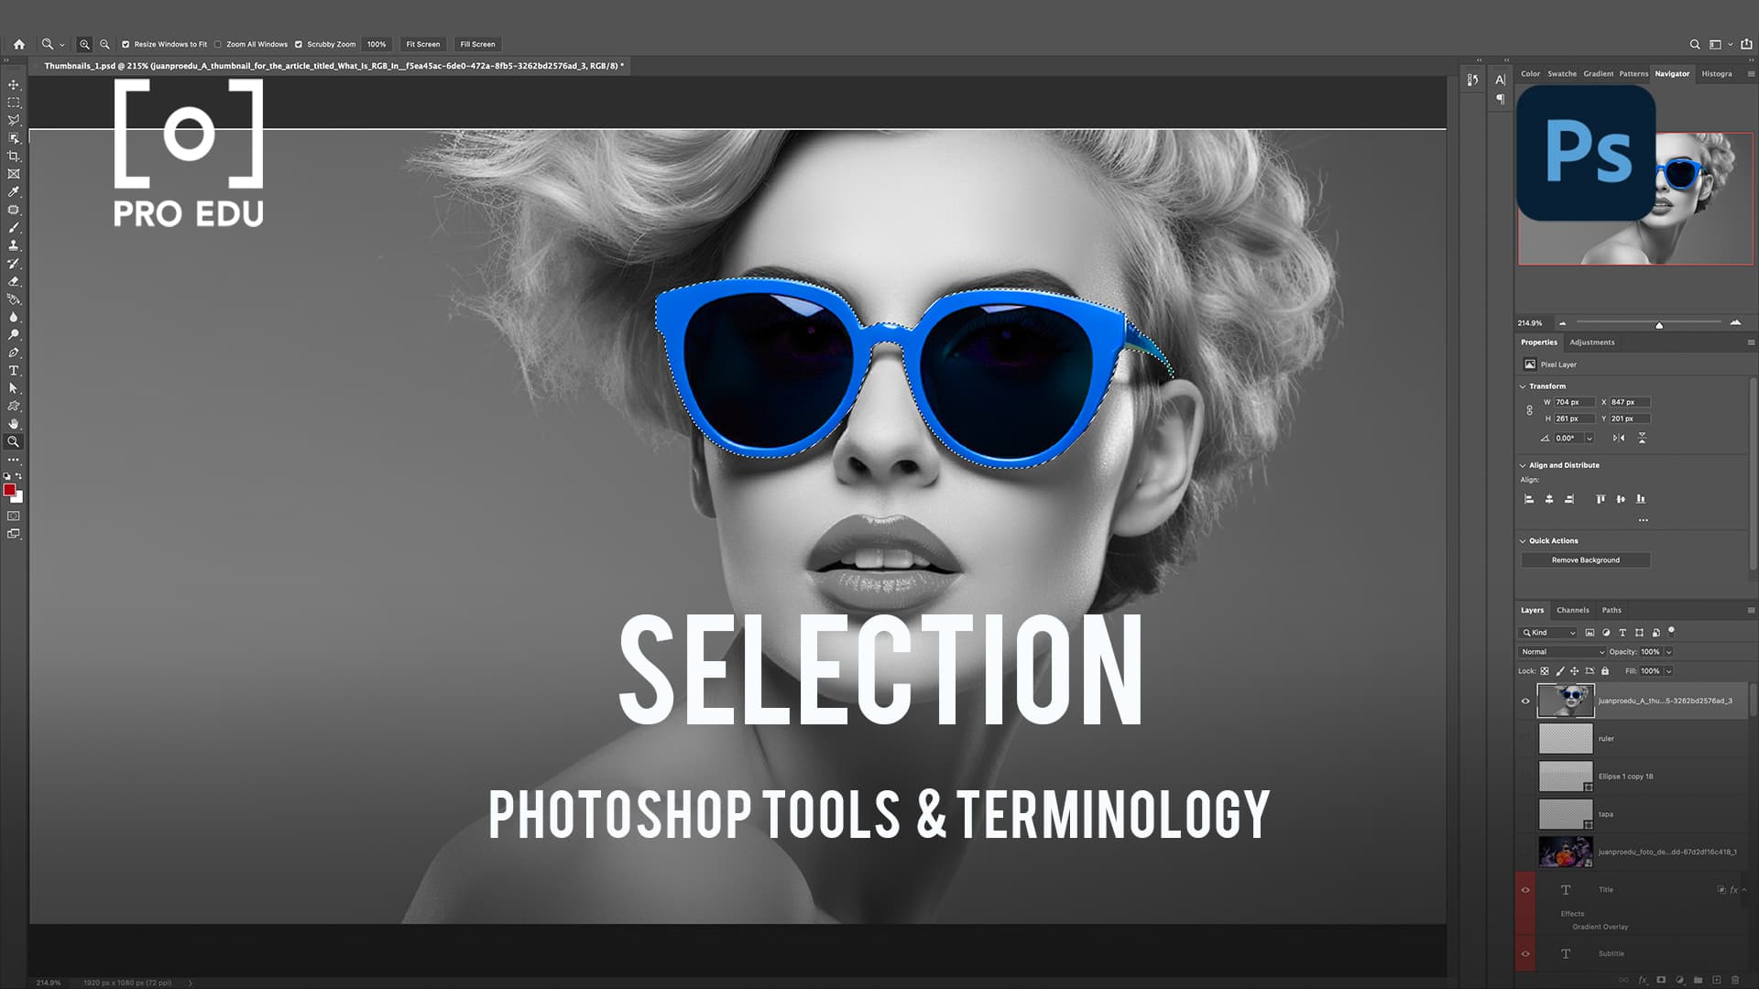Click the red foreground color swatch
The width and height of the screenshot is (1759, 989).
[x=11, y=491]
